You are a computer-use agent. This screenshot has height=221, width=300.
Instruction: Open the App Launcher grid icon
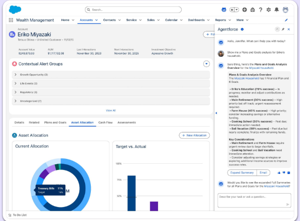11,20
